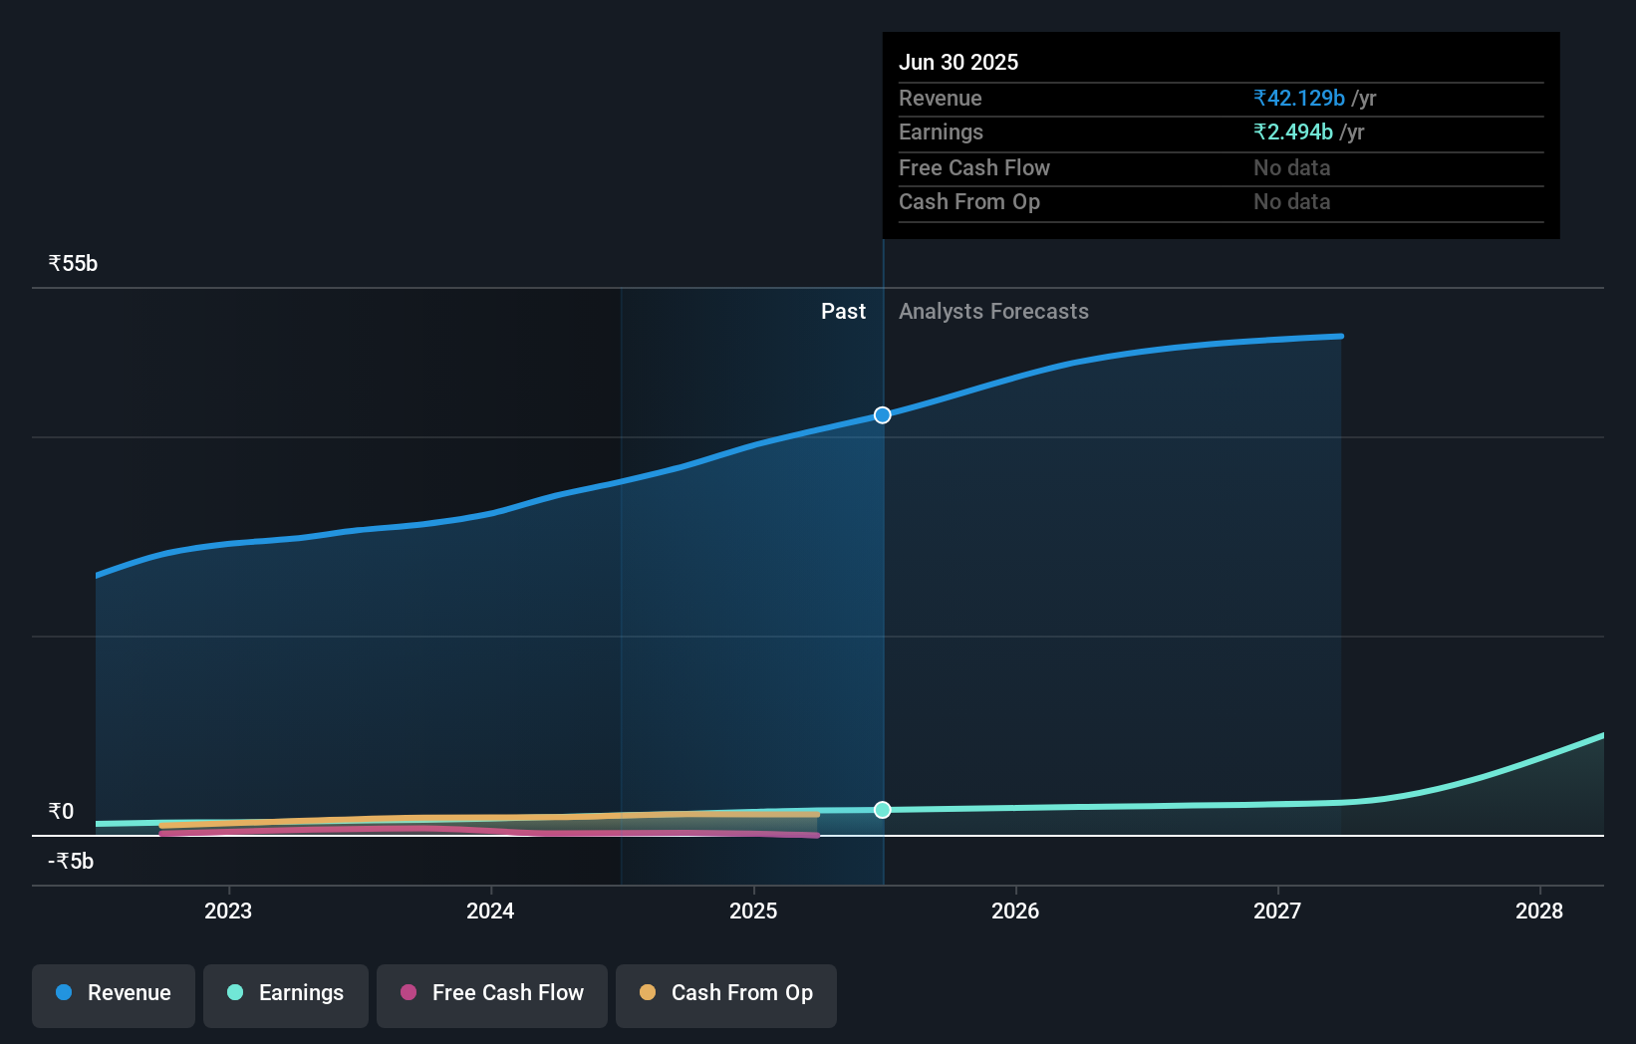Screen dimensions: 1636x1044
Task: Toggle the Earnings legend button
Action: click(286, 995)
